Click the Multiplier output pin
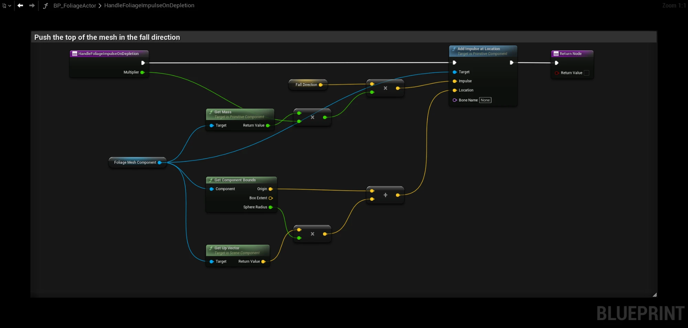Screen dimensions: 688x328 [x=142, y=73]
